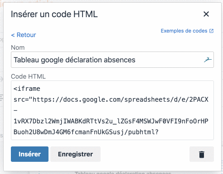Delete the snippet with the trash icon
This screenshot has height=174, width=223.
[202, 154]
